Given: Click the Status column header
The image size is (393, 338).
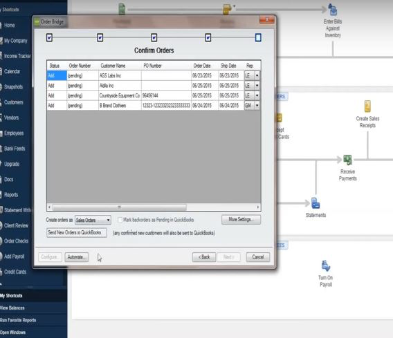Looking at the screenshot, I should click(57, 66).
